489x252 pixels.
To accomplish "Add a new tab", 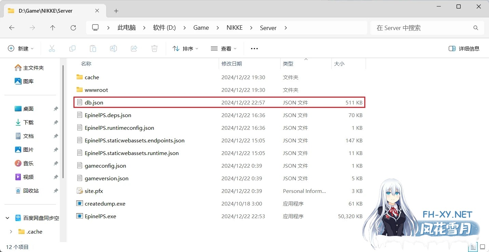I will coord(116,11).
